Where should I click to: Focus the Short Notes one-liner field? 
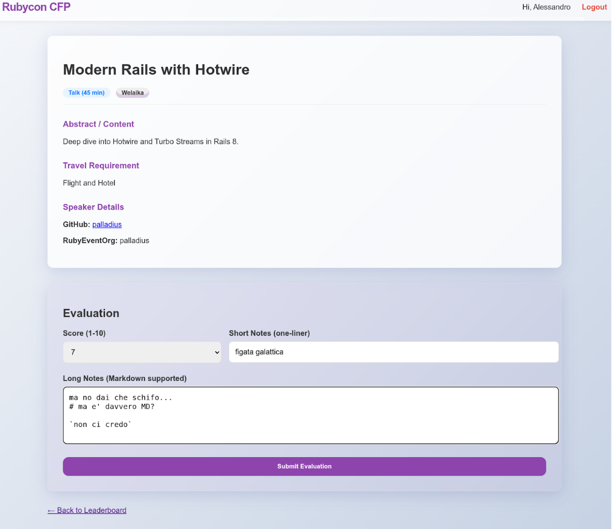pyautogui.click(x=393, y=352)
